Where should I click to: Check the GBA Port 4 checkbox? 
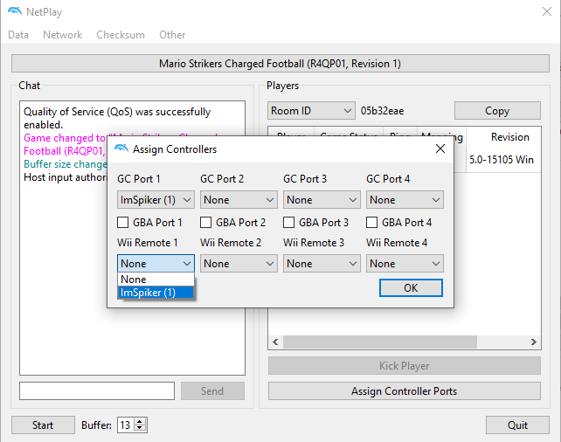(371, 223)
